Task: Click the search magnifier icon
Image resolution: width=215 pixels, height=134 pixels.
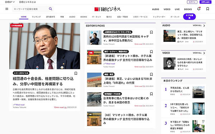Action: (51, 9)
